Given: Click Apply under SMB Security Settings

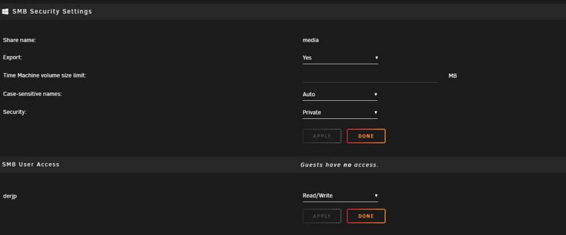Looking at the screenshot, I should click(x=322, y=136).
